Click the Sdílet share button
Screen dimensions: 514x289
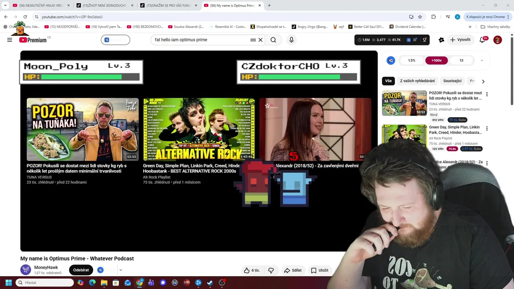click(x=293, y=270)
